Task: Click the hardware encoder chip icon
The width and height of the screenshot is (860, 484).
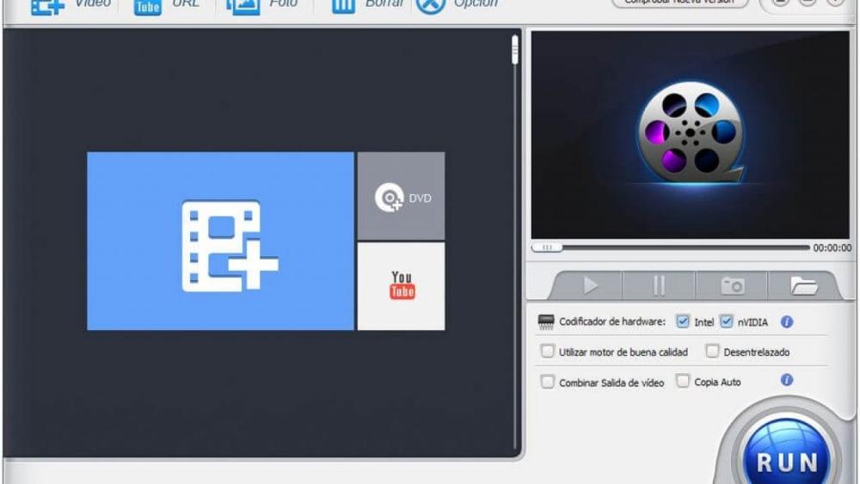Action: tap(546, 322)
